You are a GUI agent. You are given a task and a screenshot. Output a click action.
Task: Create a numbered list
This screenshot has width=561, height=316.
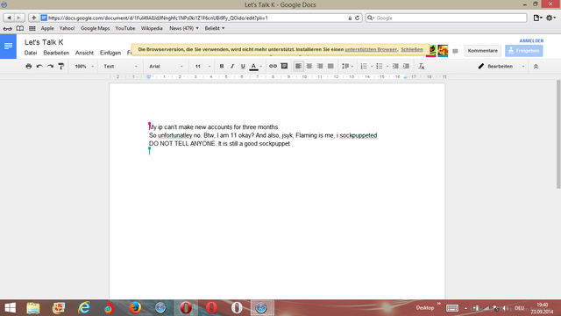pyautogui.click(x=364, y=67)
